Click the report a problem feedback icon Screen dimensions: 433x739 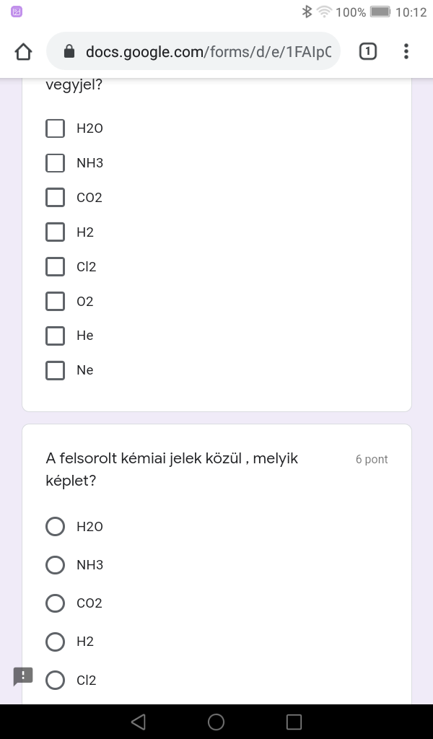(x=23, y=676)
